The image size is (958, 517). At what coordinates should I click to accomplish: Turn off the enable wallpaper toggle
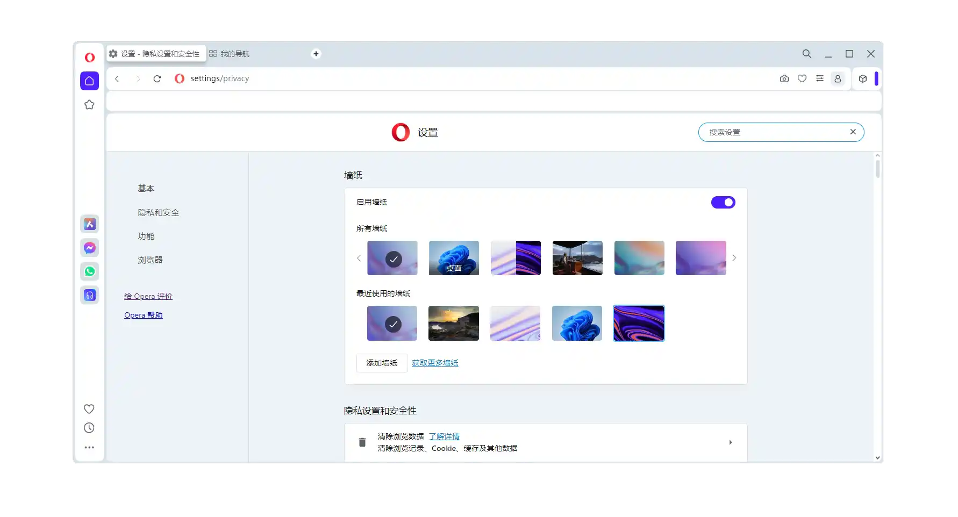(x=723, y=203)
